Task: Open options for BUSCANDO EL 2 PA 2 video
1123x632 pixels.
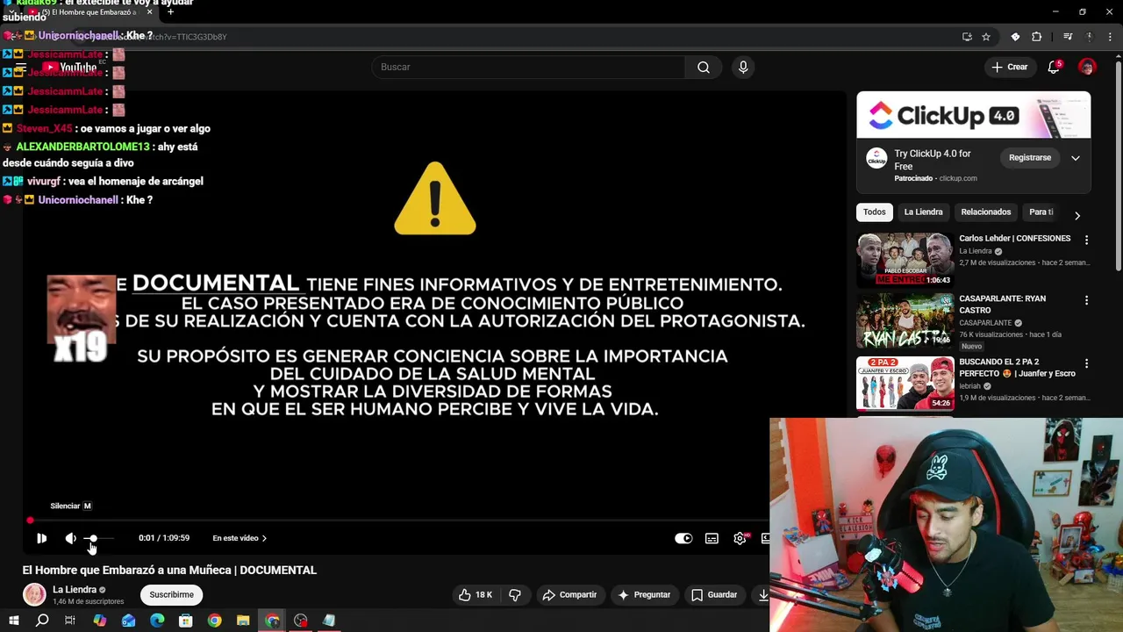Action: [1086, 363]
